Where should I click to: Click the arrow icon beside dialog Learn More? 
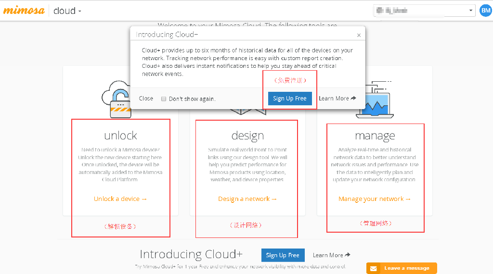353,98
